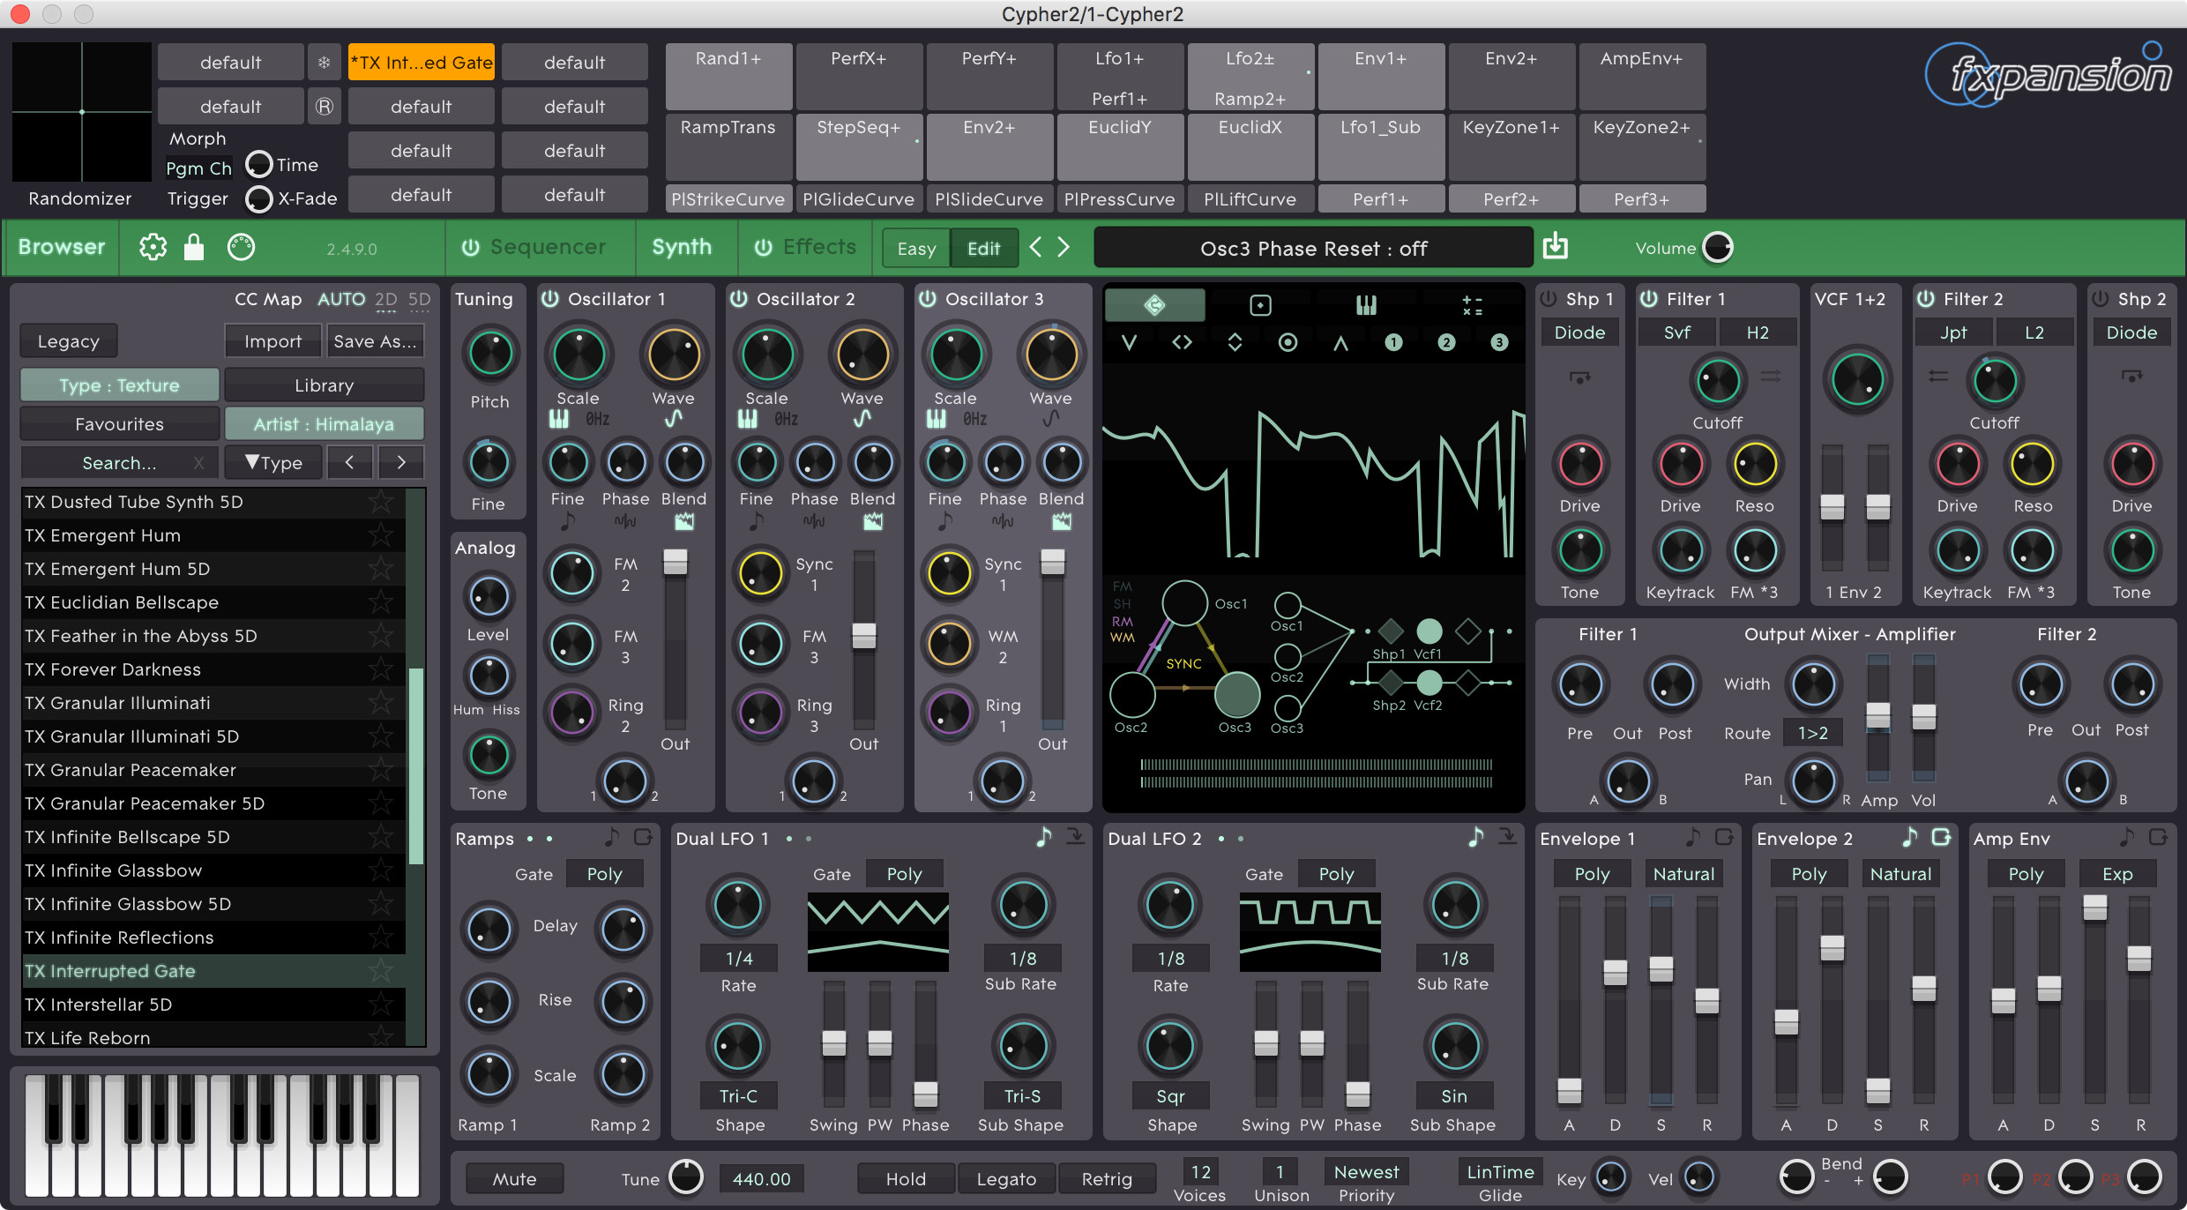Select TX Infinite Reflections preset
2187x1210 pixels.
pos(119,937)
